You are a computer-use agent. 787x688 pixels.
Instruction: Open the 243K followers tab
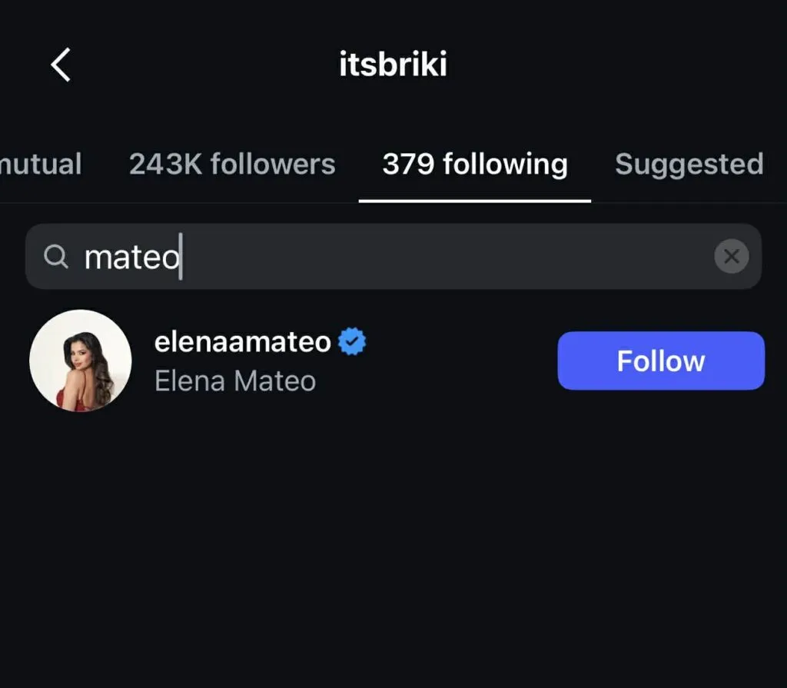232,164
